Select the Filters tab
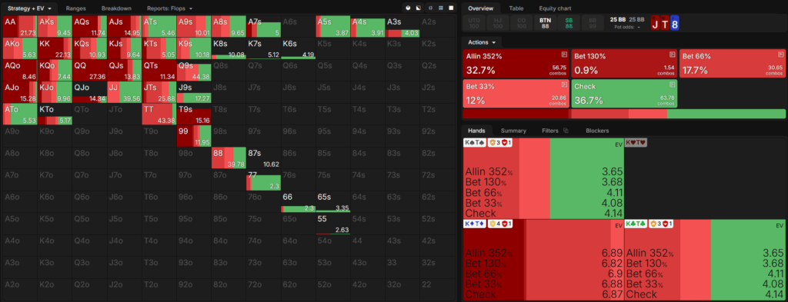Viewport: 788px width, 302px height. click(x=549, y=131)
